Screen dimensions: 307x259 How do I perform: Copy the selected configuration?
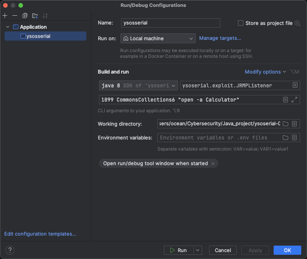[x=25, y=16]
